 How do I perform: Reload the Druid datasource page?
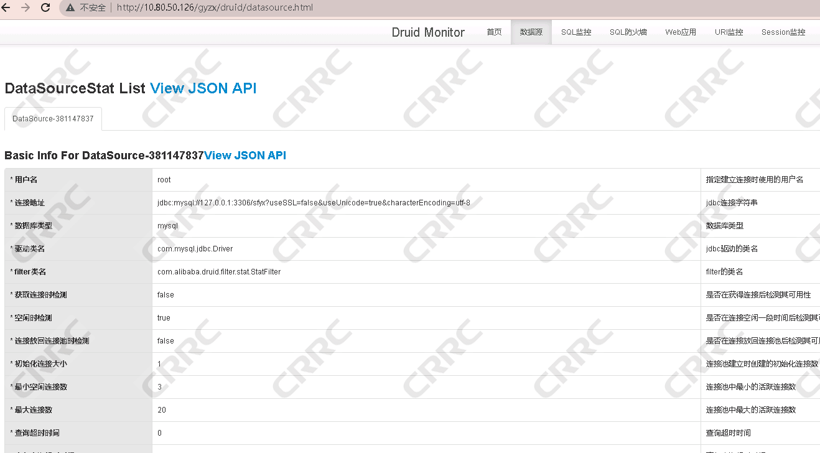pos(45,8)
